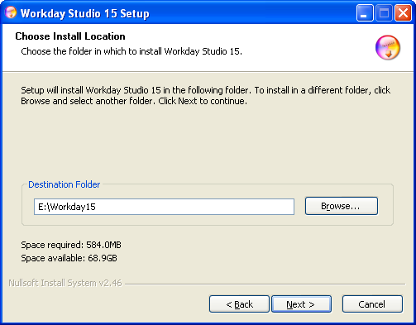
Task: Click the Space available: 68.9GB text
Action: pyautogui.click(x=69, y=258)
